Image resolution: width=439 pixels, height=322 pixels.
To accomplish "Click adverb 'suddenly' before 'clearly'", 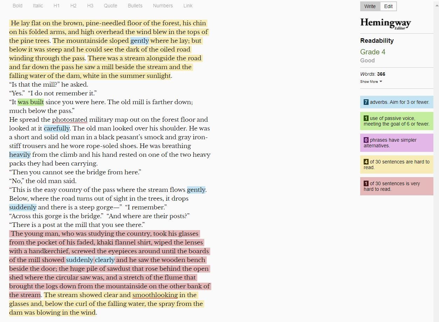I will tap(80, 260).
